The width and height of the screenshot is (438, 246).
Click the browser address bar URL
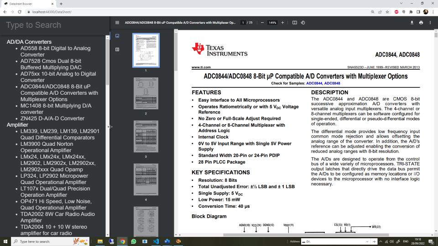52,12
